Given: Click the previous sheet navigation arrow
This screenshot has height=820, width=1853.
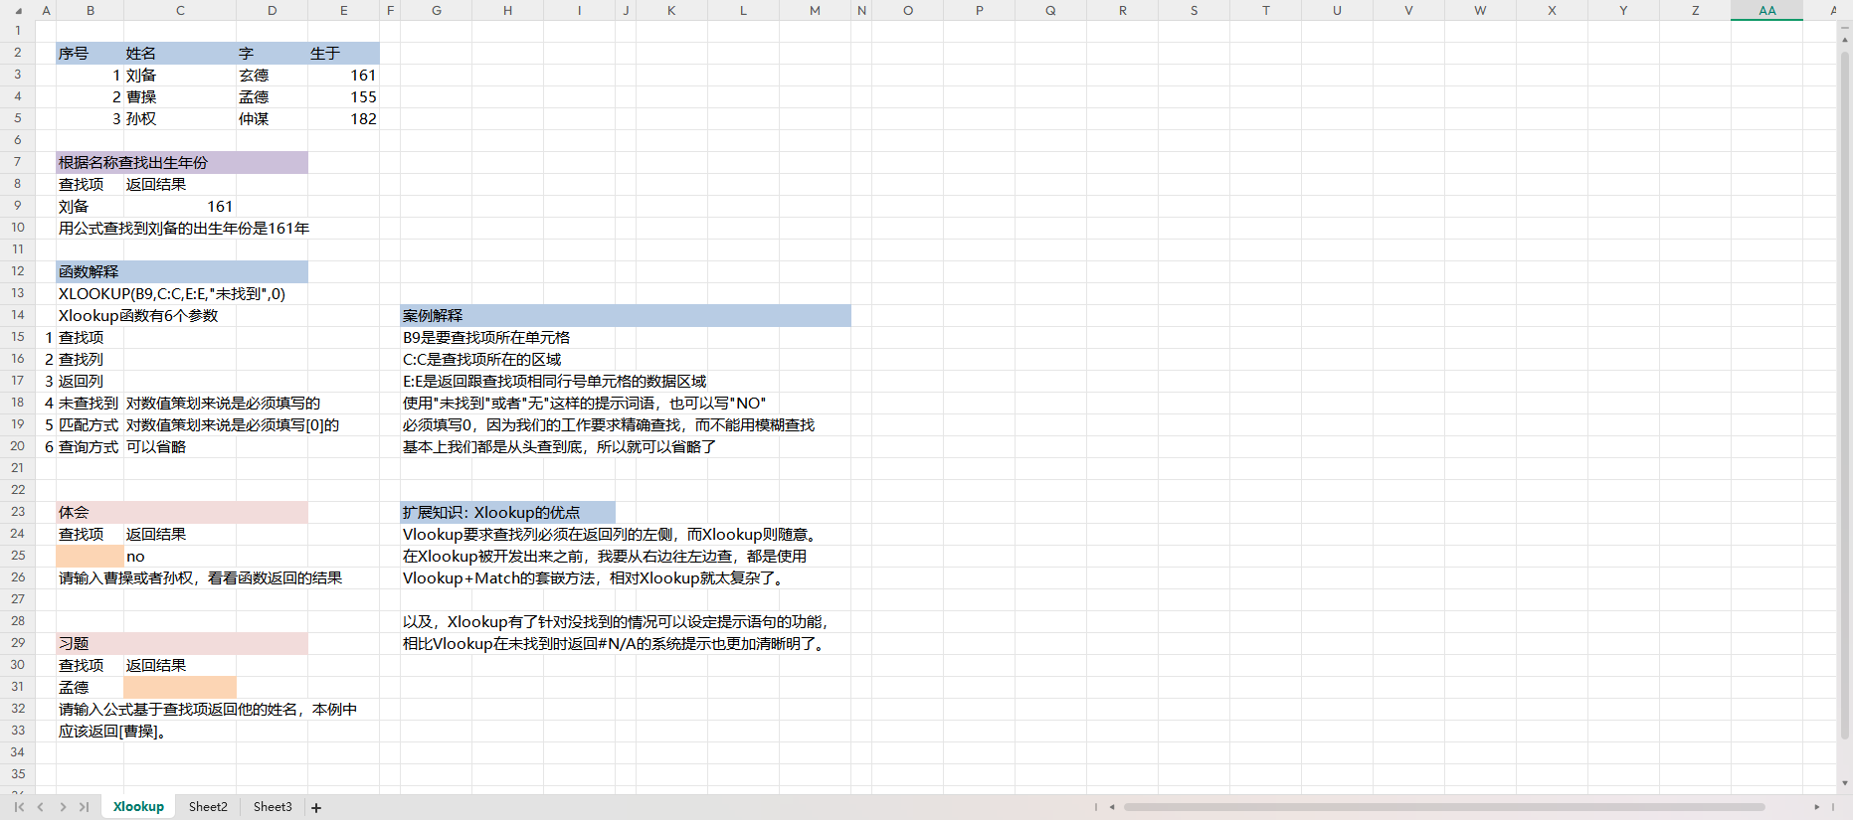Looking at the screenshot, I should (41, 807).
